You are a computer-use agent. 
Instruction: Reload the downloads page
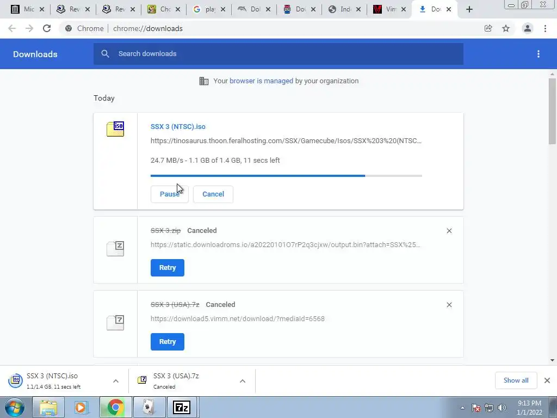(x=47, y=28)
